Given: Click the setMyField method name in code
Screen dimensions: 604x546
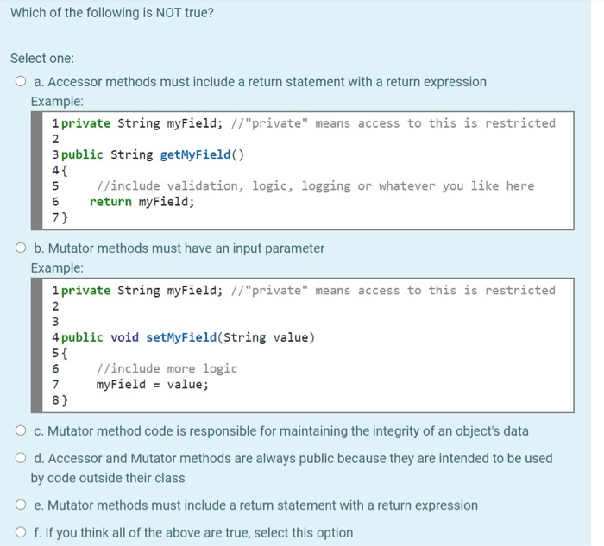Looking at the screenshot, I should click(x=181, y=337).
